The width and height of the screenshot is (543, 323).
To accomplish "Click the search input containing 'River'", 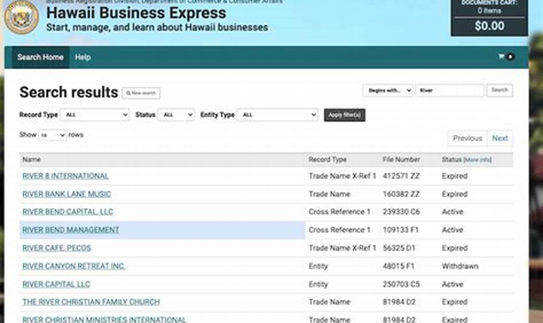I will pos(449,90).
